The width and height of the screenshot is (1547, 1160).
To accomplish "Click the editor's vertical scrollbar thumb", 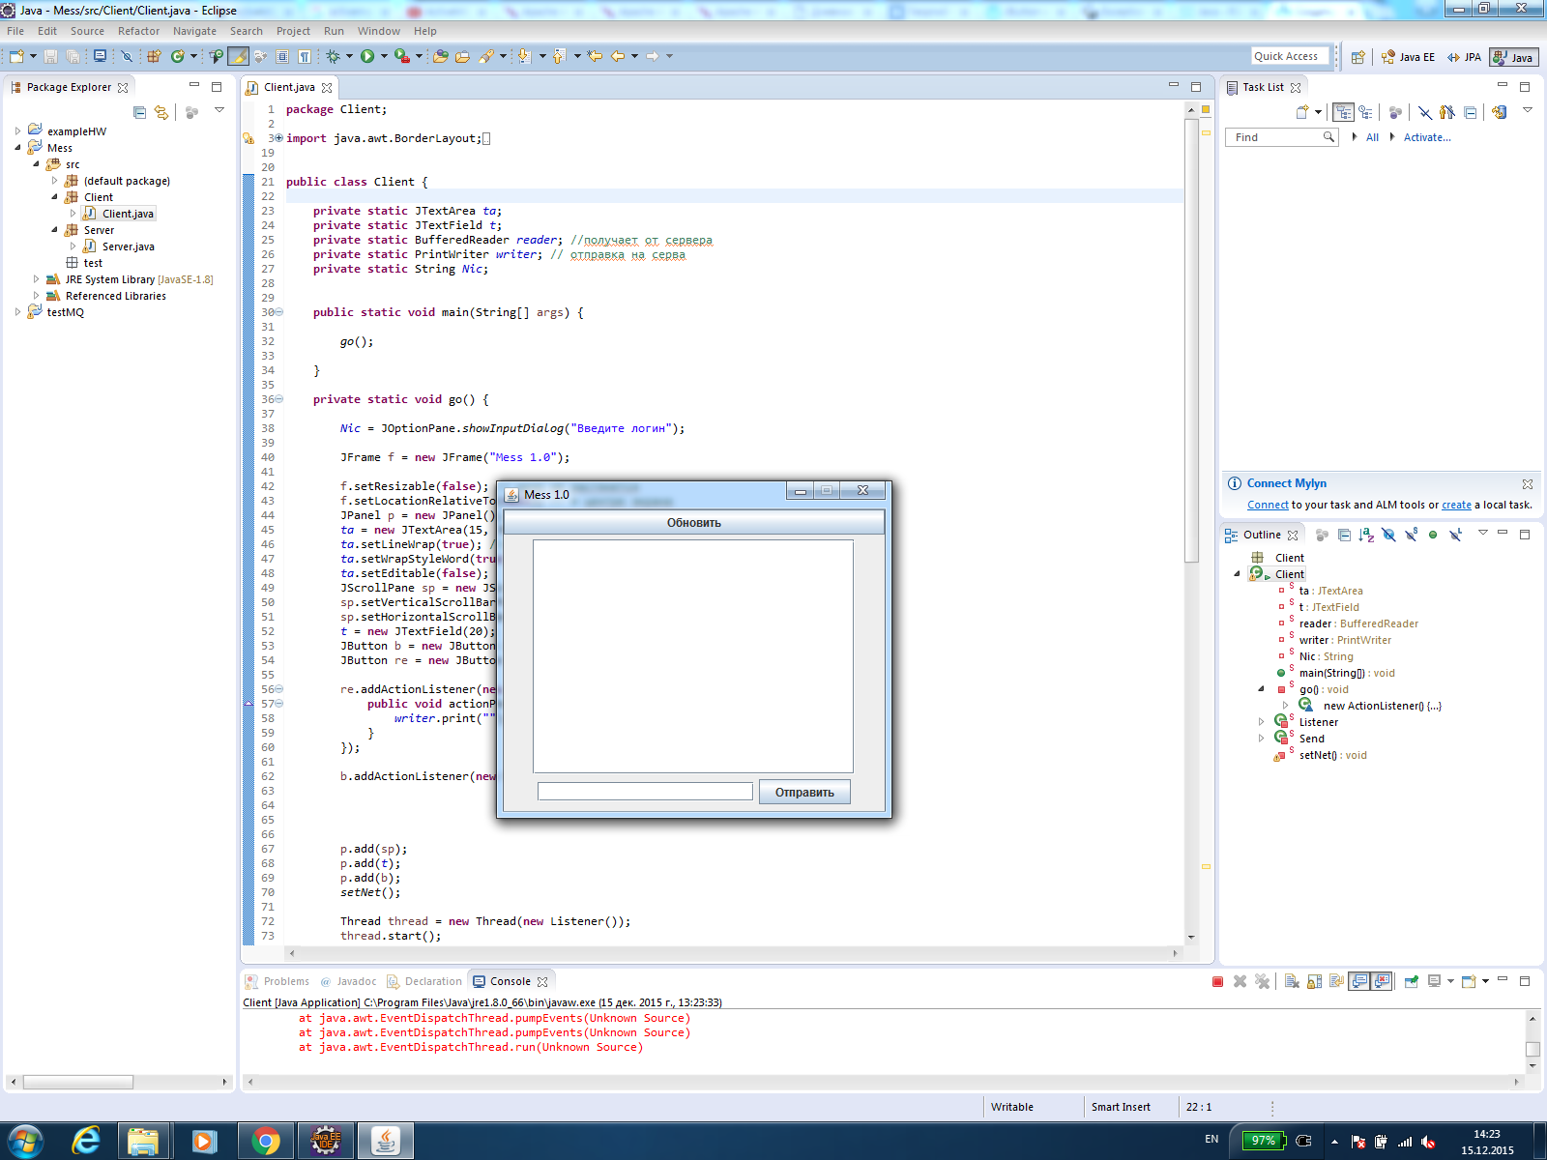I will tap(1191, 338).
